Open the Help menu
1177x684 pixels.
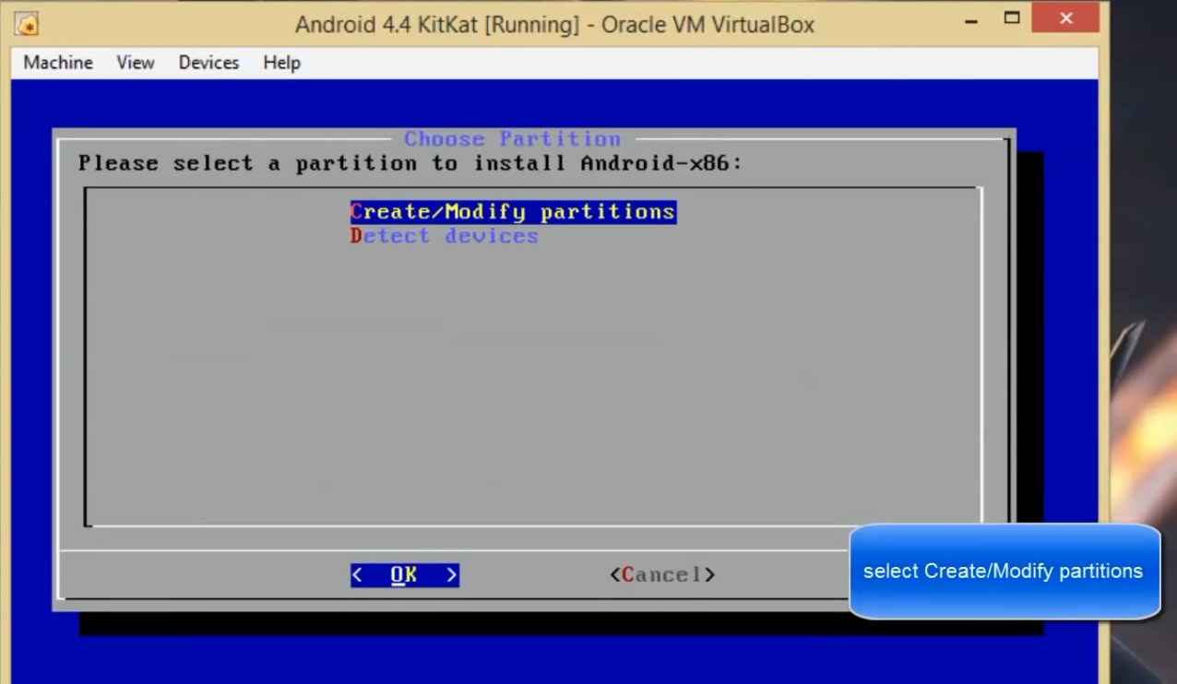(x=281, y=63)
